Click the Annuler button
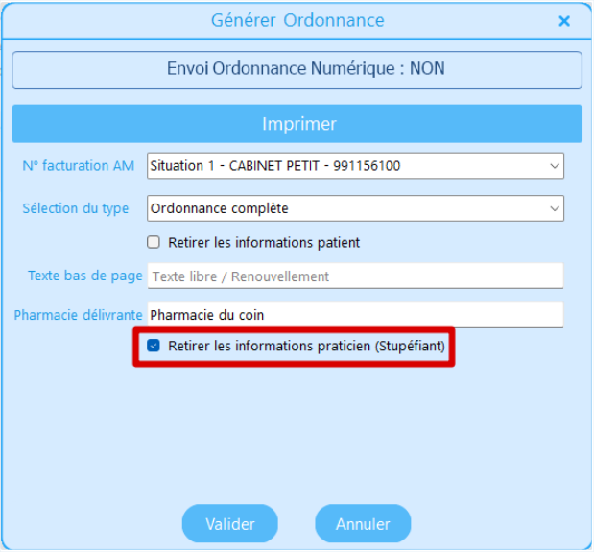 tap(363, 523)
